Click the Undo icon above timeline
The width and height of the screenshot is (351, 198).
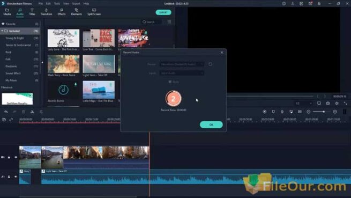pos(6,112)
